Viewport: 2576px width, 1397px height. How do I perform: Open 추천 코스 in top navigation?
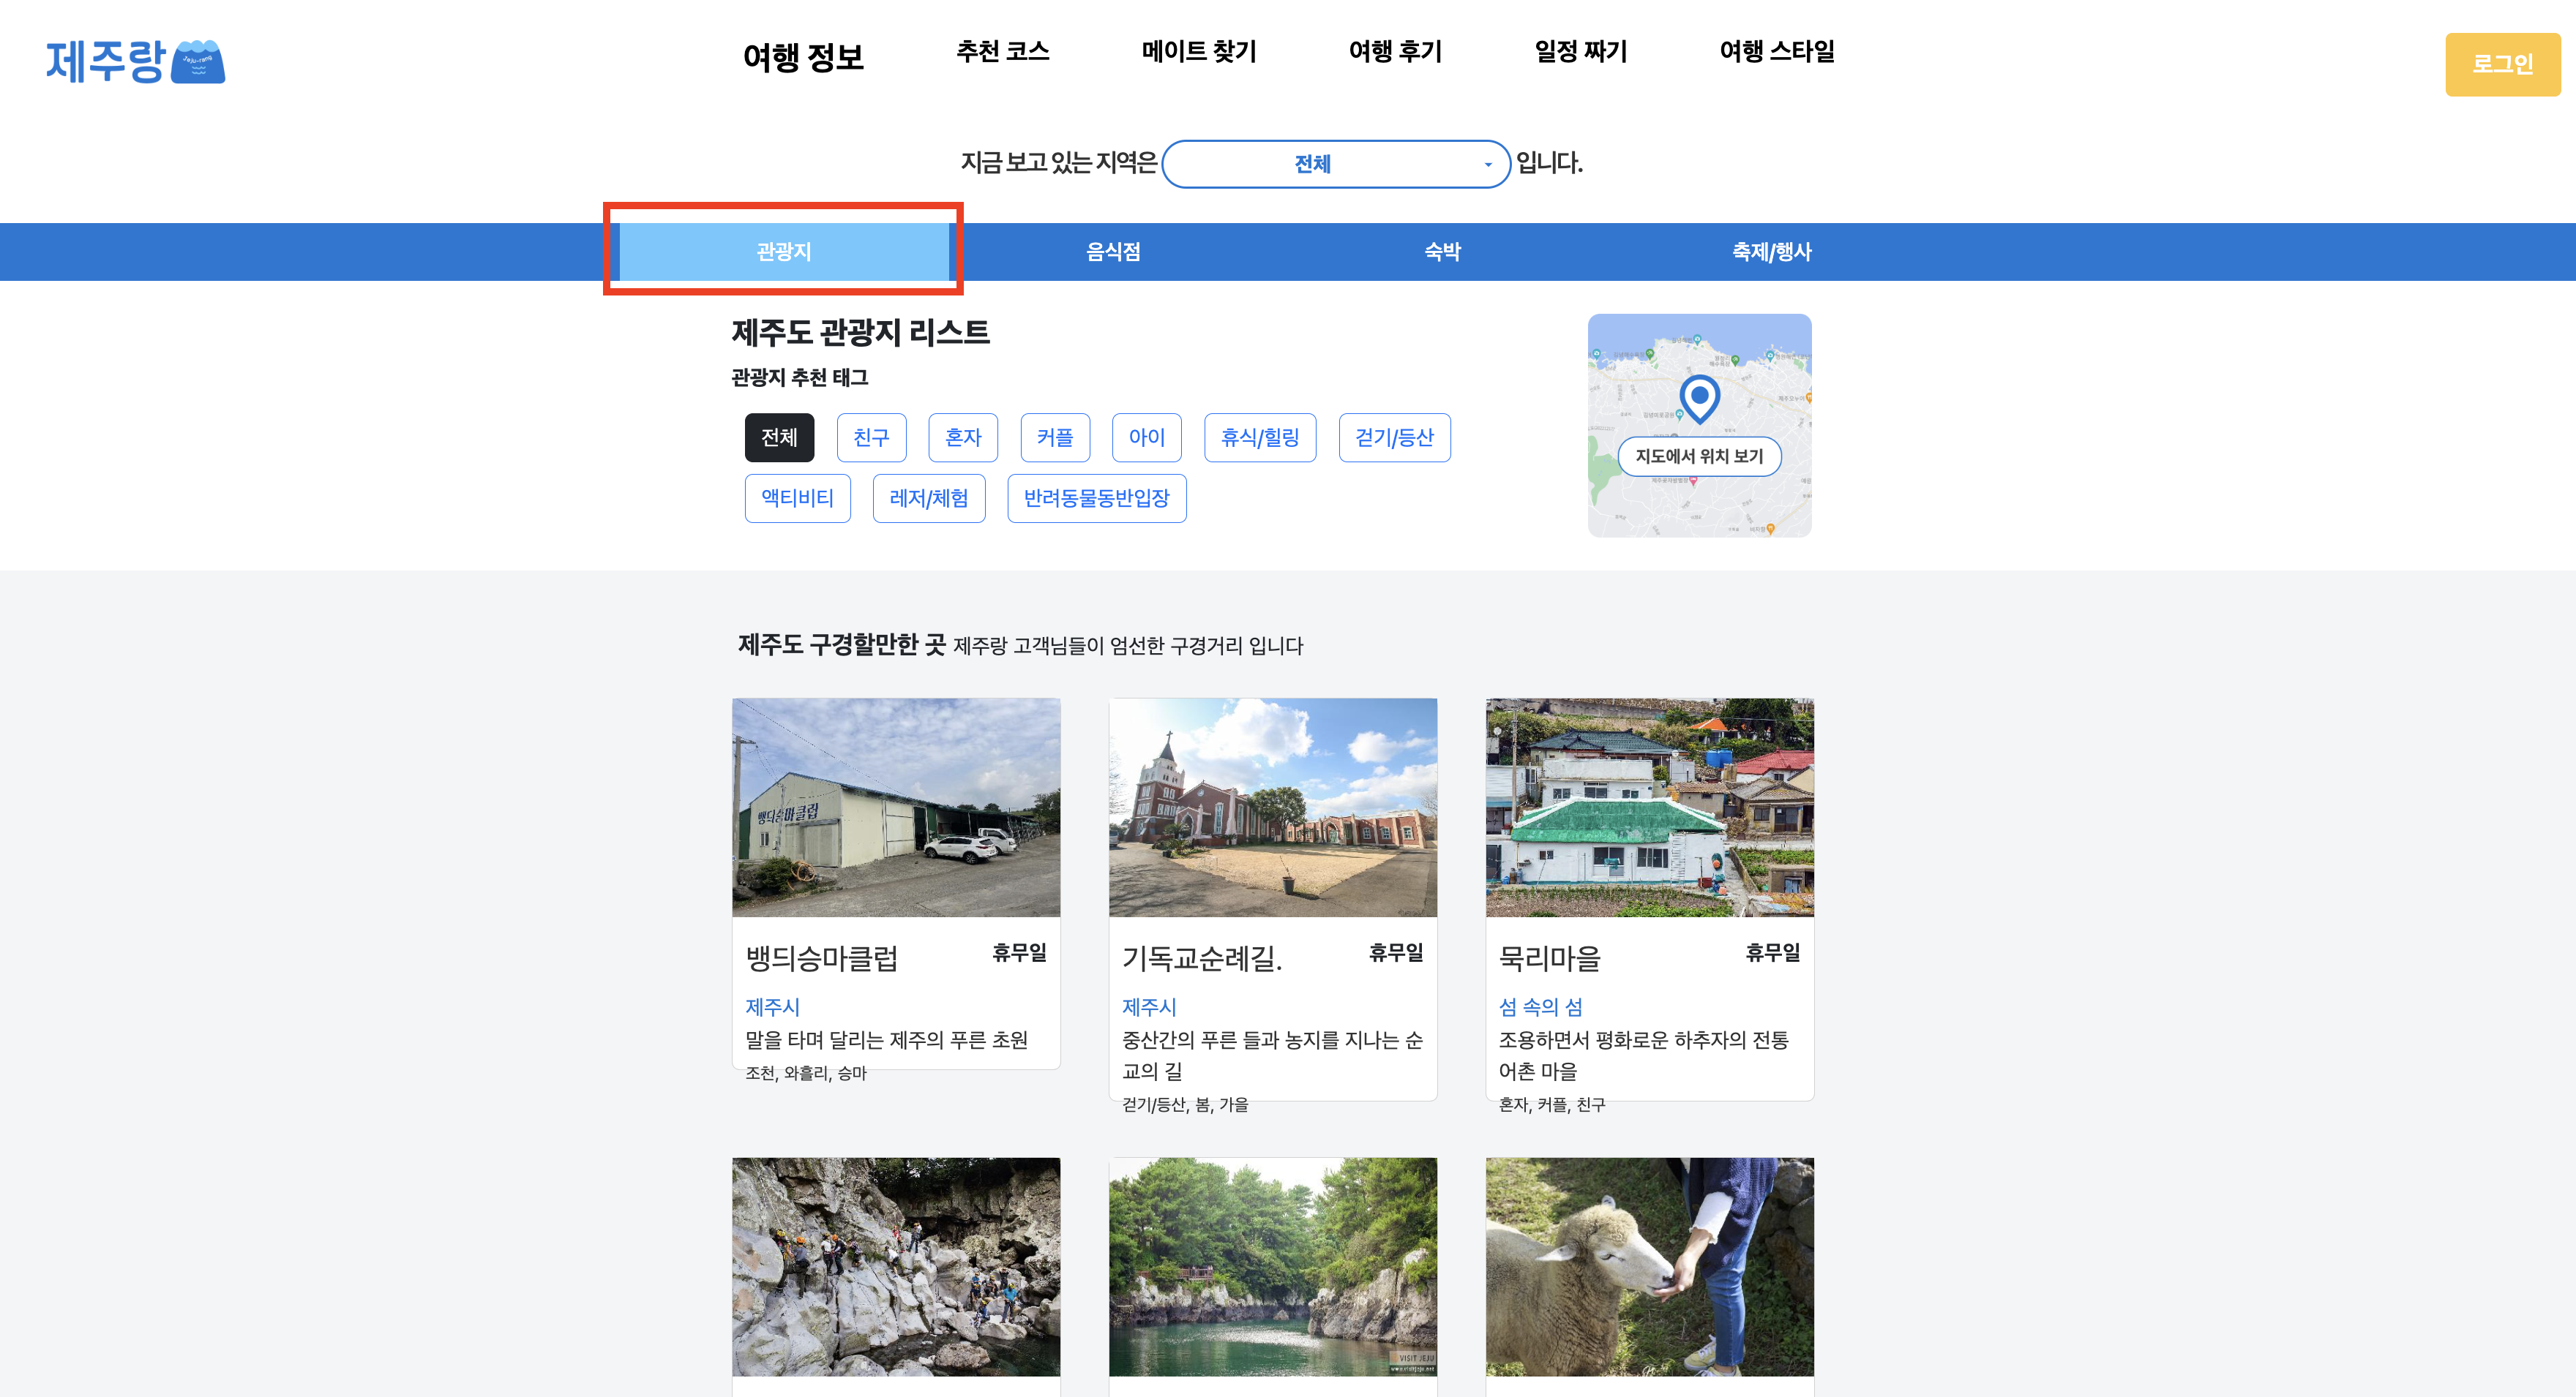(x=1002, y=52)
